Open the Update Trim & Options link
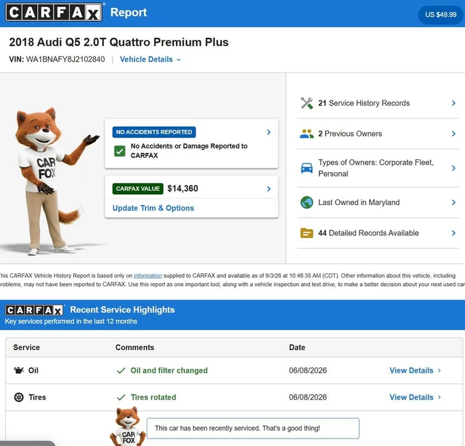Viewport: 465px width, 446px height. [x=153, y=208]
